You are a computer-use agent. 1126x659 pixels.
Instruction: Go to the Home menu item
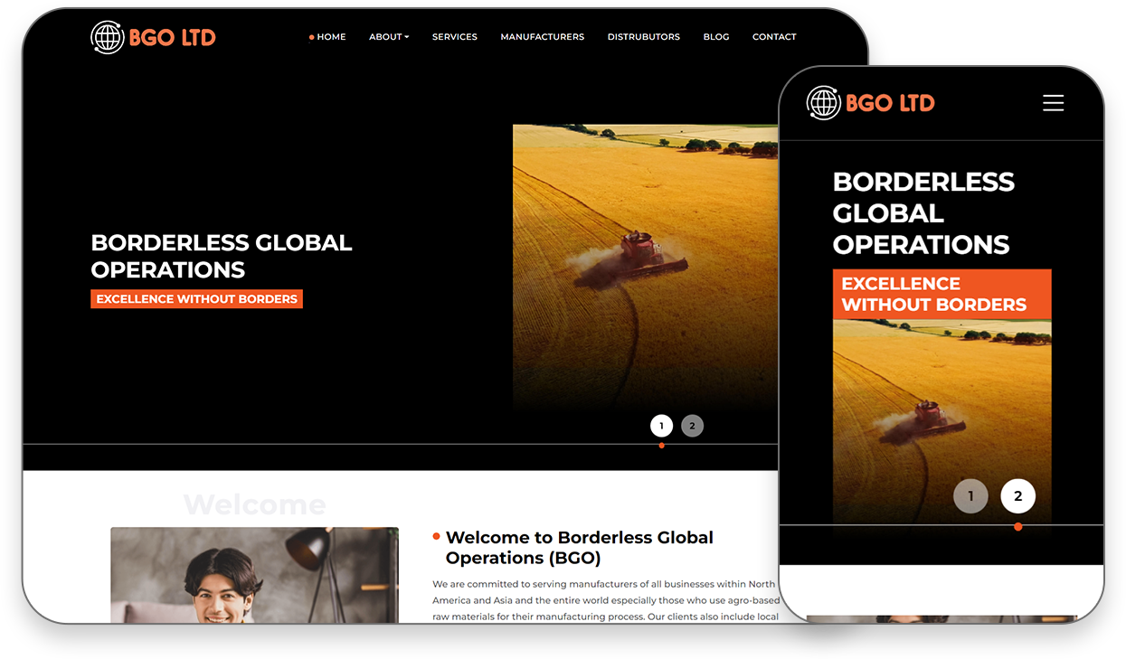point(330,37)
